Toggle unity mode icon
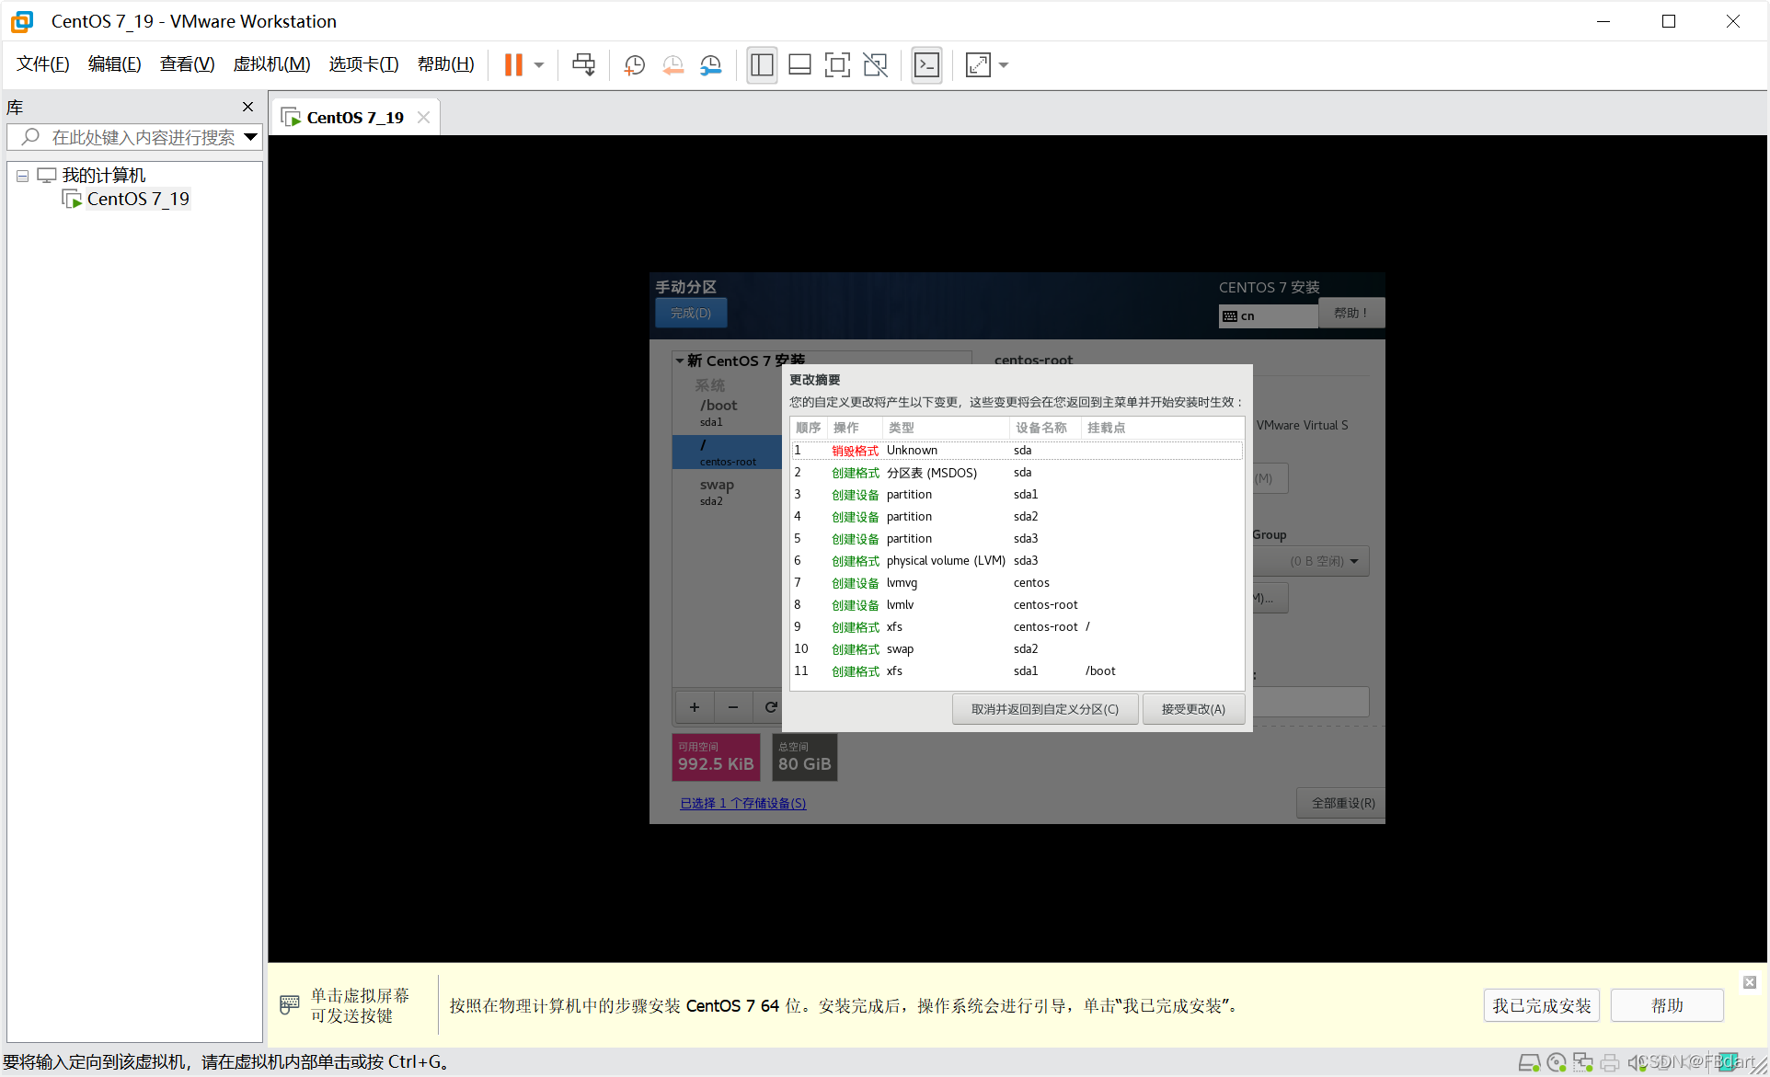 tap(875, 65)
